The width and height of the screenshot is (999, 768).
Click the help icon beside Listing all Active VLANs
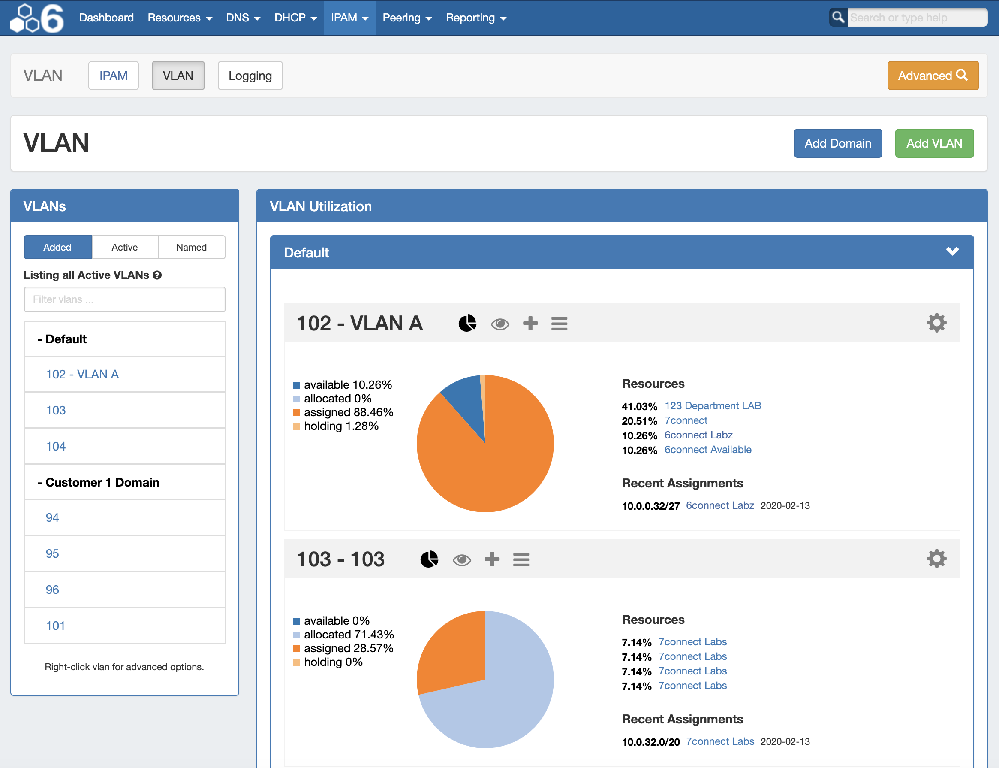coord(157,275)
